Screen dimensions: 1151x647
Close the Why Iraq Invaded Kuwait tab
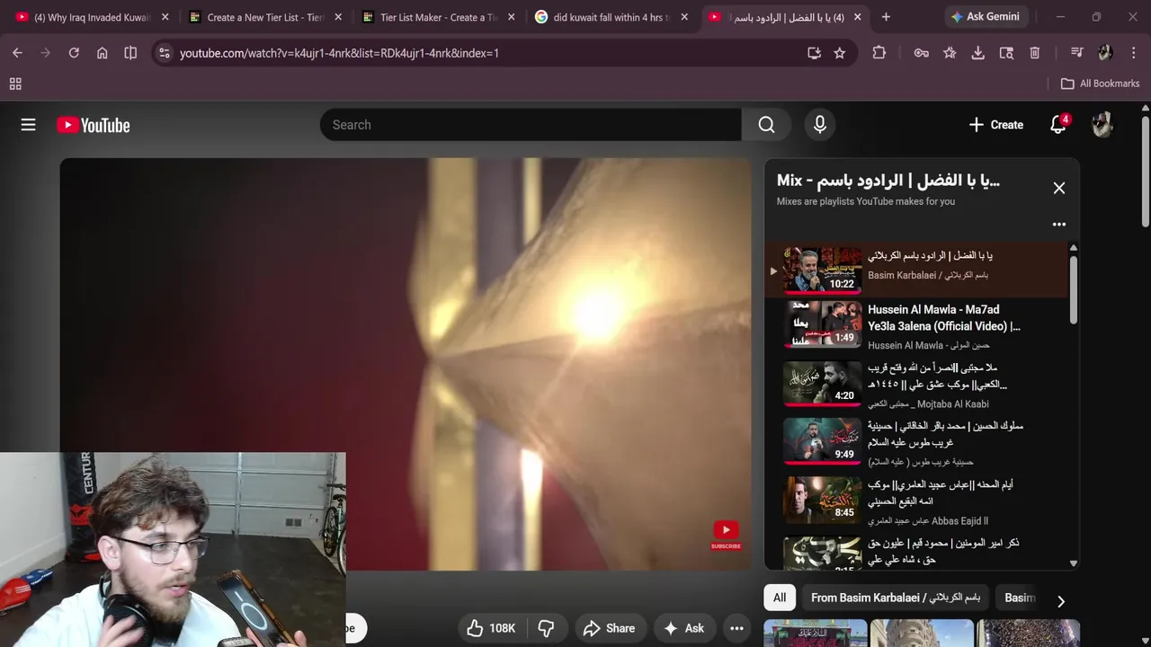pyautogui.click(x=165, y=17)
